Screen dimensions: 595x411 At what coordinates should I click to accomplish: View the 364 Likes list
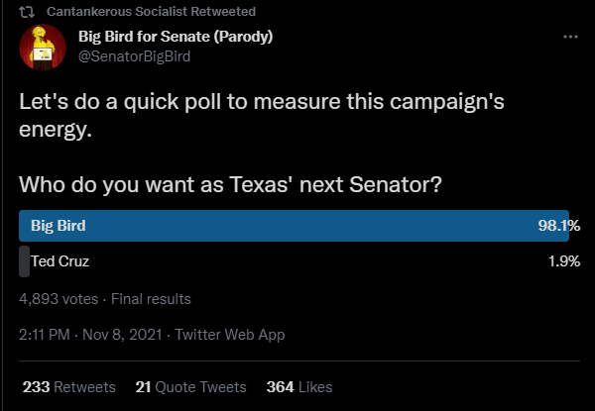click(299, 387)
